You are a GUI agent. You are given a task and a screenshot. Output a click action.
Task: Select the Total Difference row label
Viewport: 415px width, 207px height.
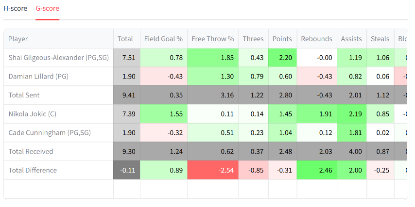point(33,170)
